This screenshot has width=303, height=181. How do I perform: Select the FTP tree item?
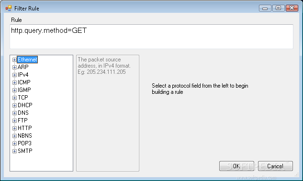point(22,121)
